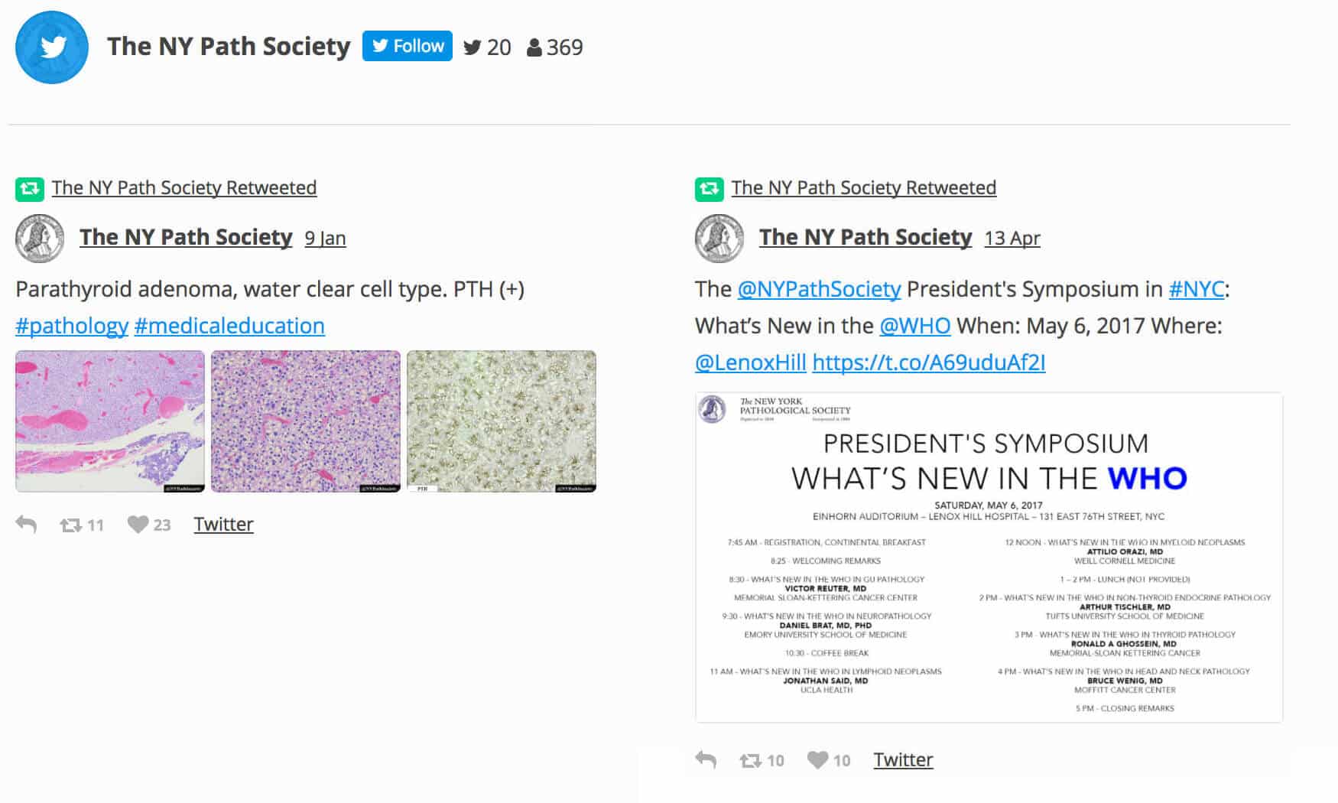Retweet the President's Symposium tweet
The image size is (1338, 803).
point(751,761)
